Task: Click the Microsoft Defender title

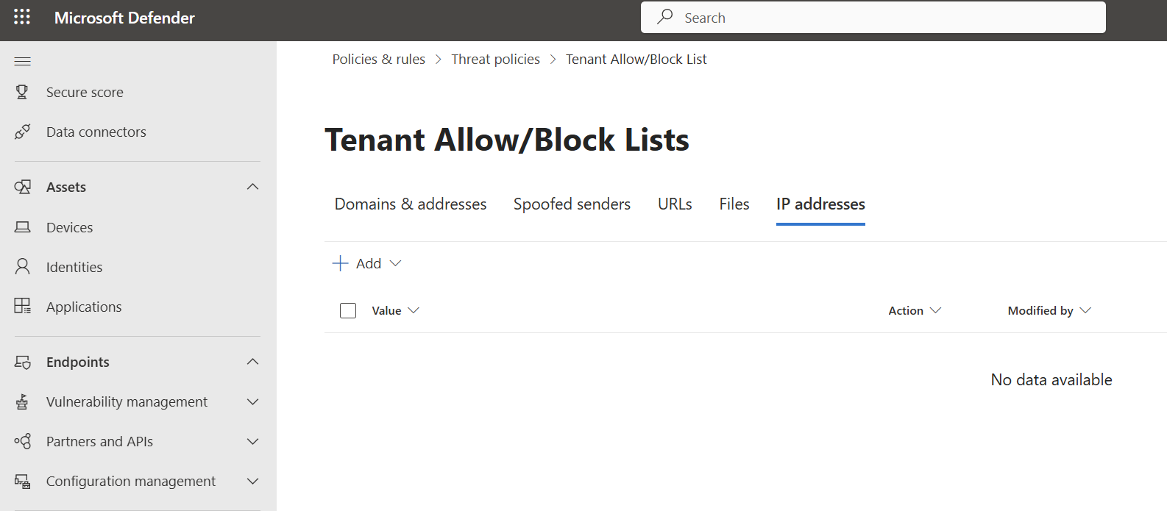Action: 124,18
